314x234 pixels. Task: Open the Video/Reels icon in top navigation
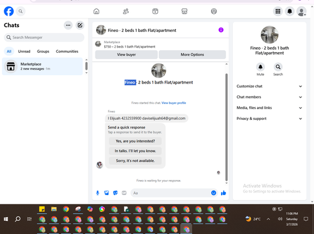coord(155,11)
